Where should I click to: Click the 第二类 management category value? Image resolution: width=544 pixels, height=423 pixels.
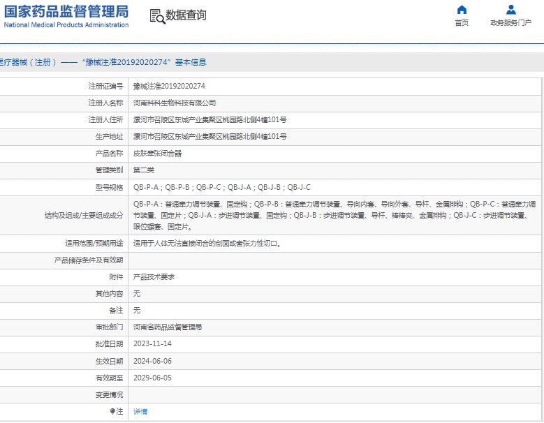click(144, 170)
